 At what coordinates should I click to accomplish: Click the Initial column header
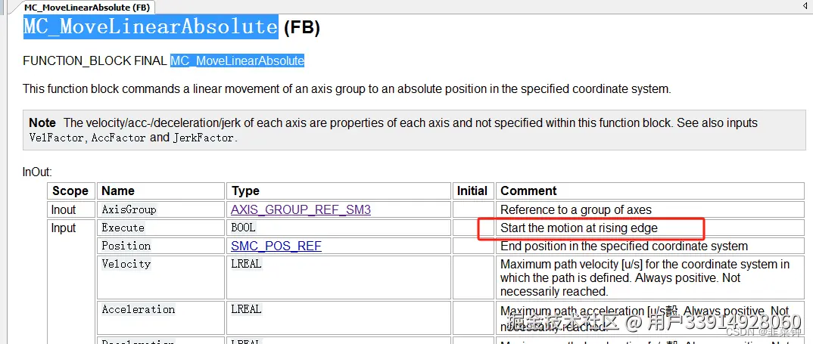point(472,191)
